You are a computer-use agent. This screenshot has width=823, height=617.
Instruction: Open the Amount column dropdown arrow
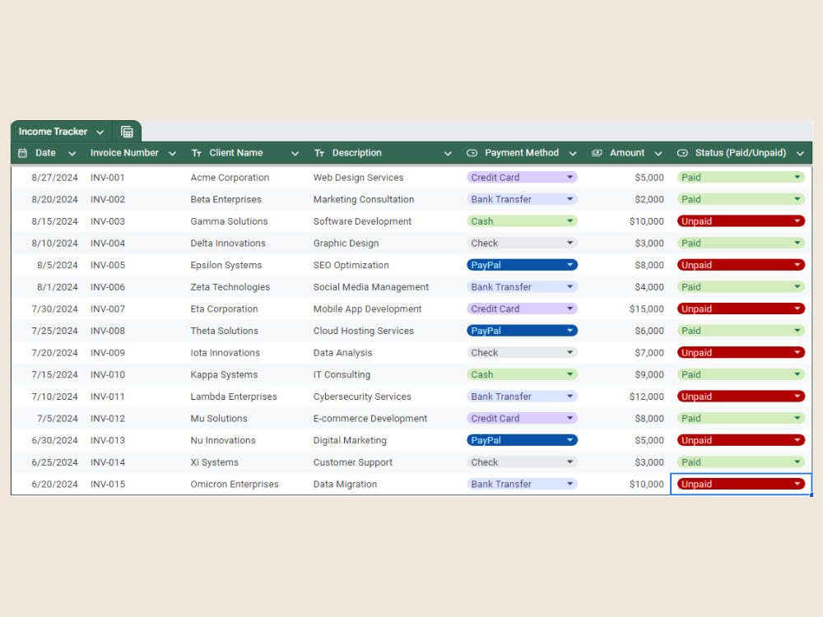658,153
